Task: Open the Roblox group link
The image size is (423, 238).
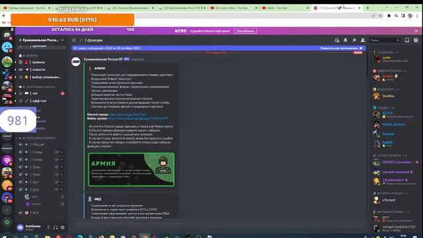Action: coord(137,118)
